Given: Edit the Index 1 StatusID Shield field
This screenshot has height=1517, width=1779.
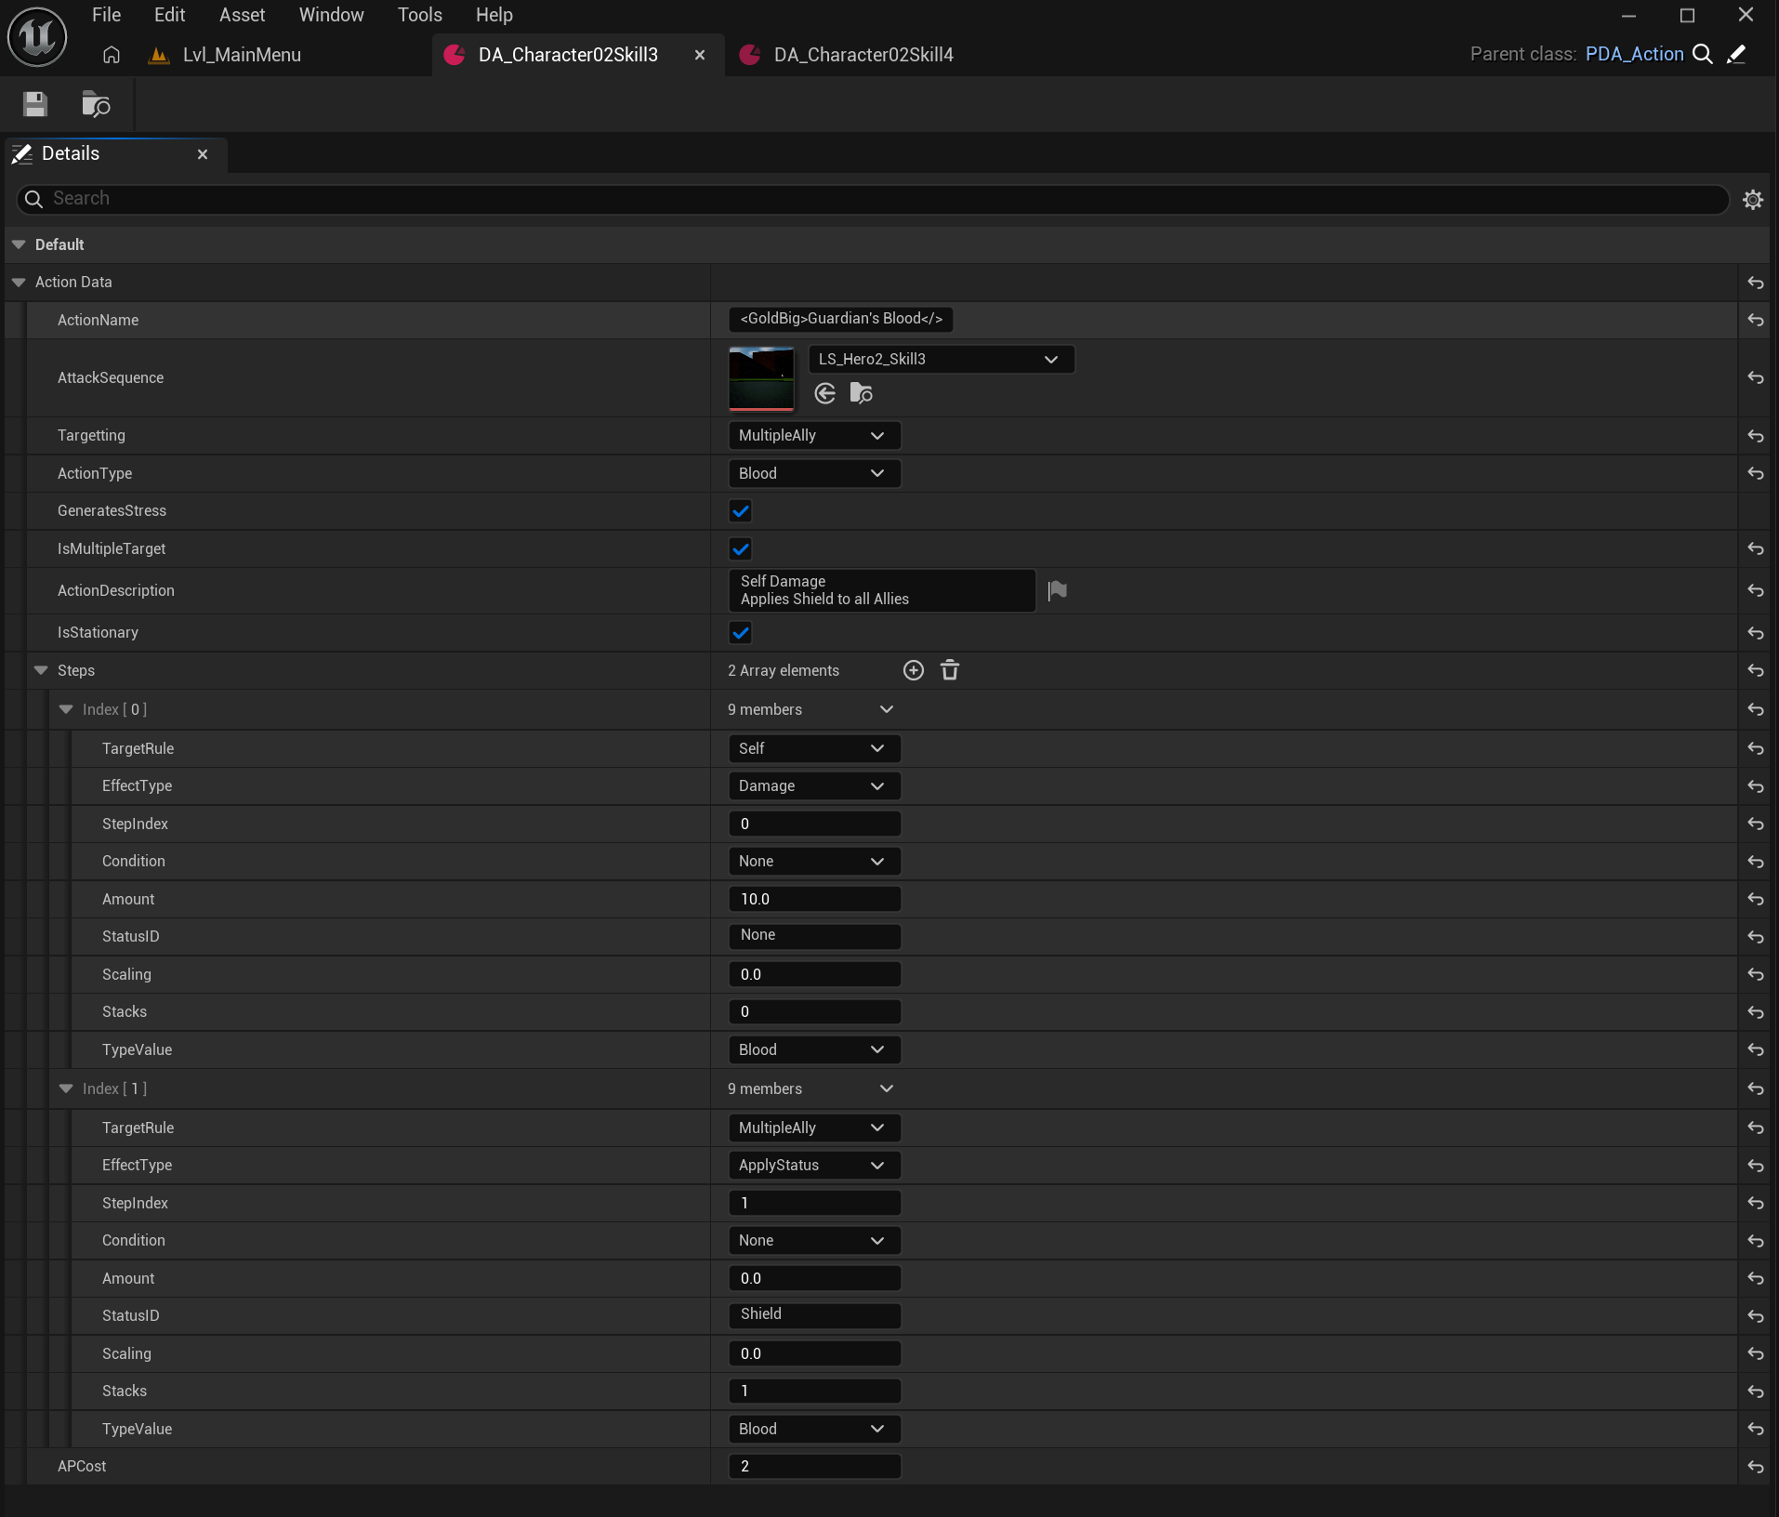Looking at the screenshot, I should click(x=814, y=1314).
